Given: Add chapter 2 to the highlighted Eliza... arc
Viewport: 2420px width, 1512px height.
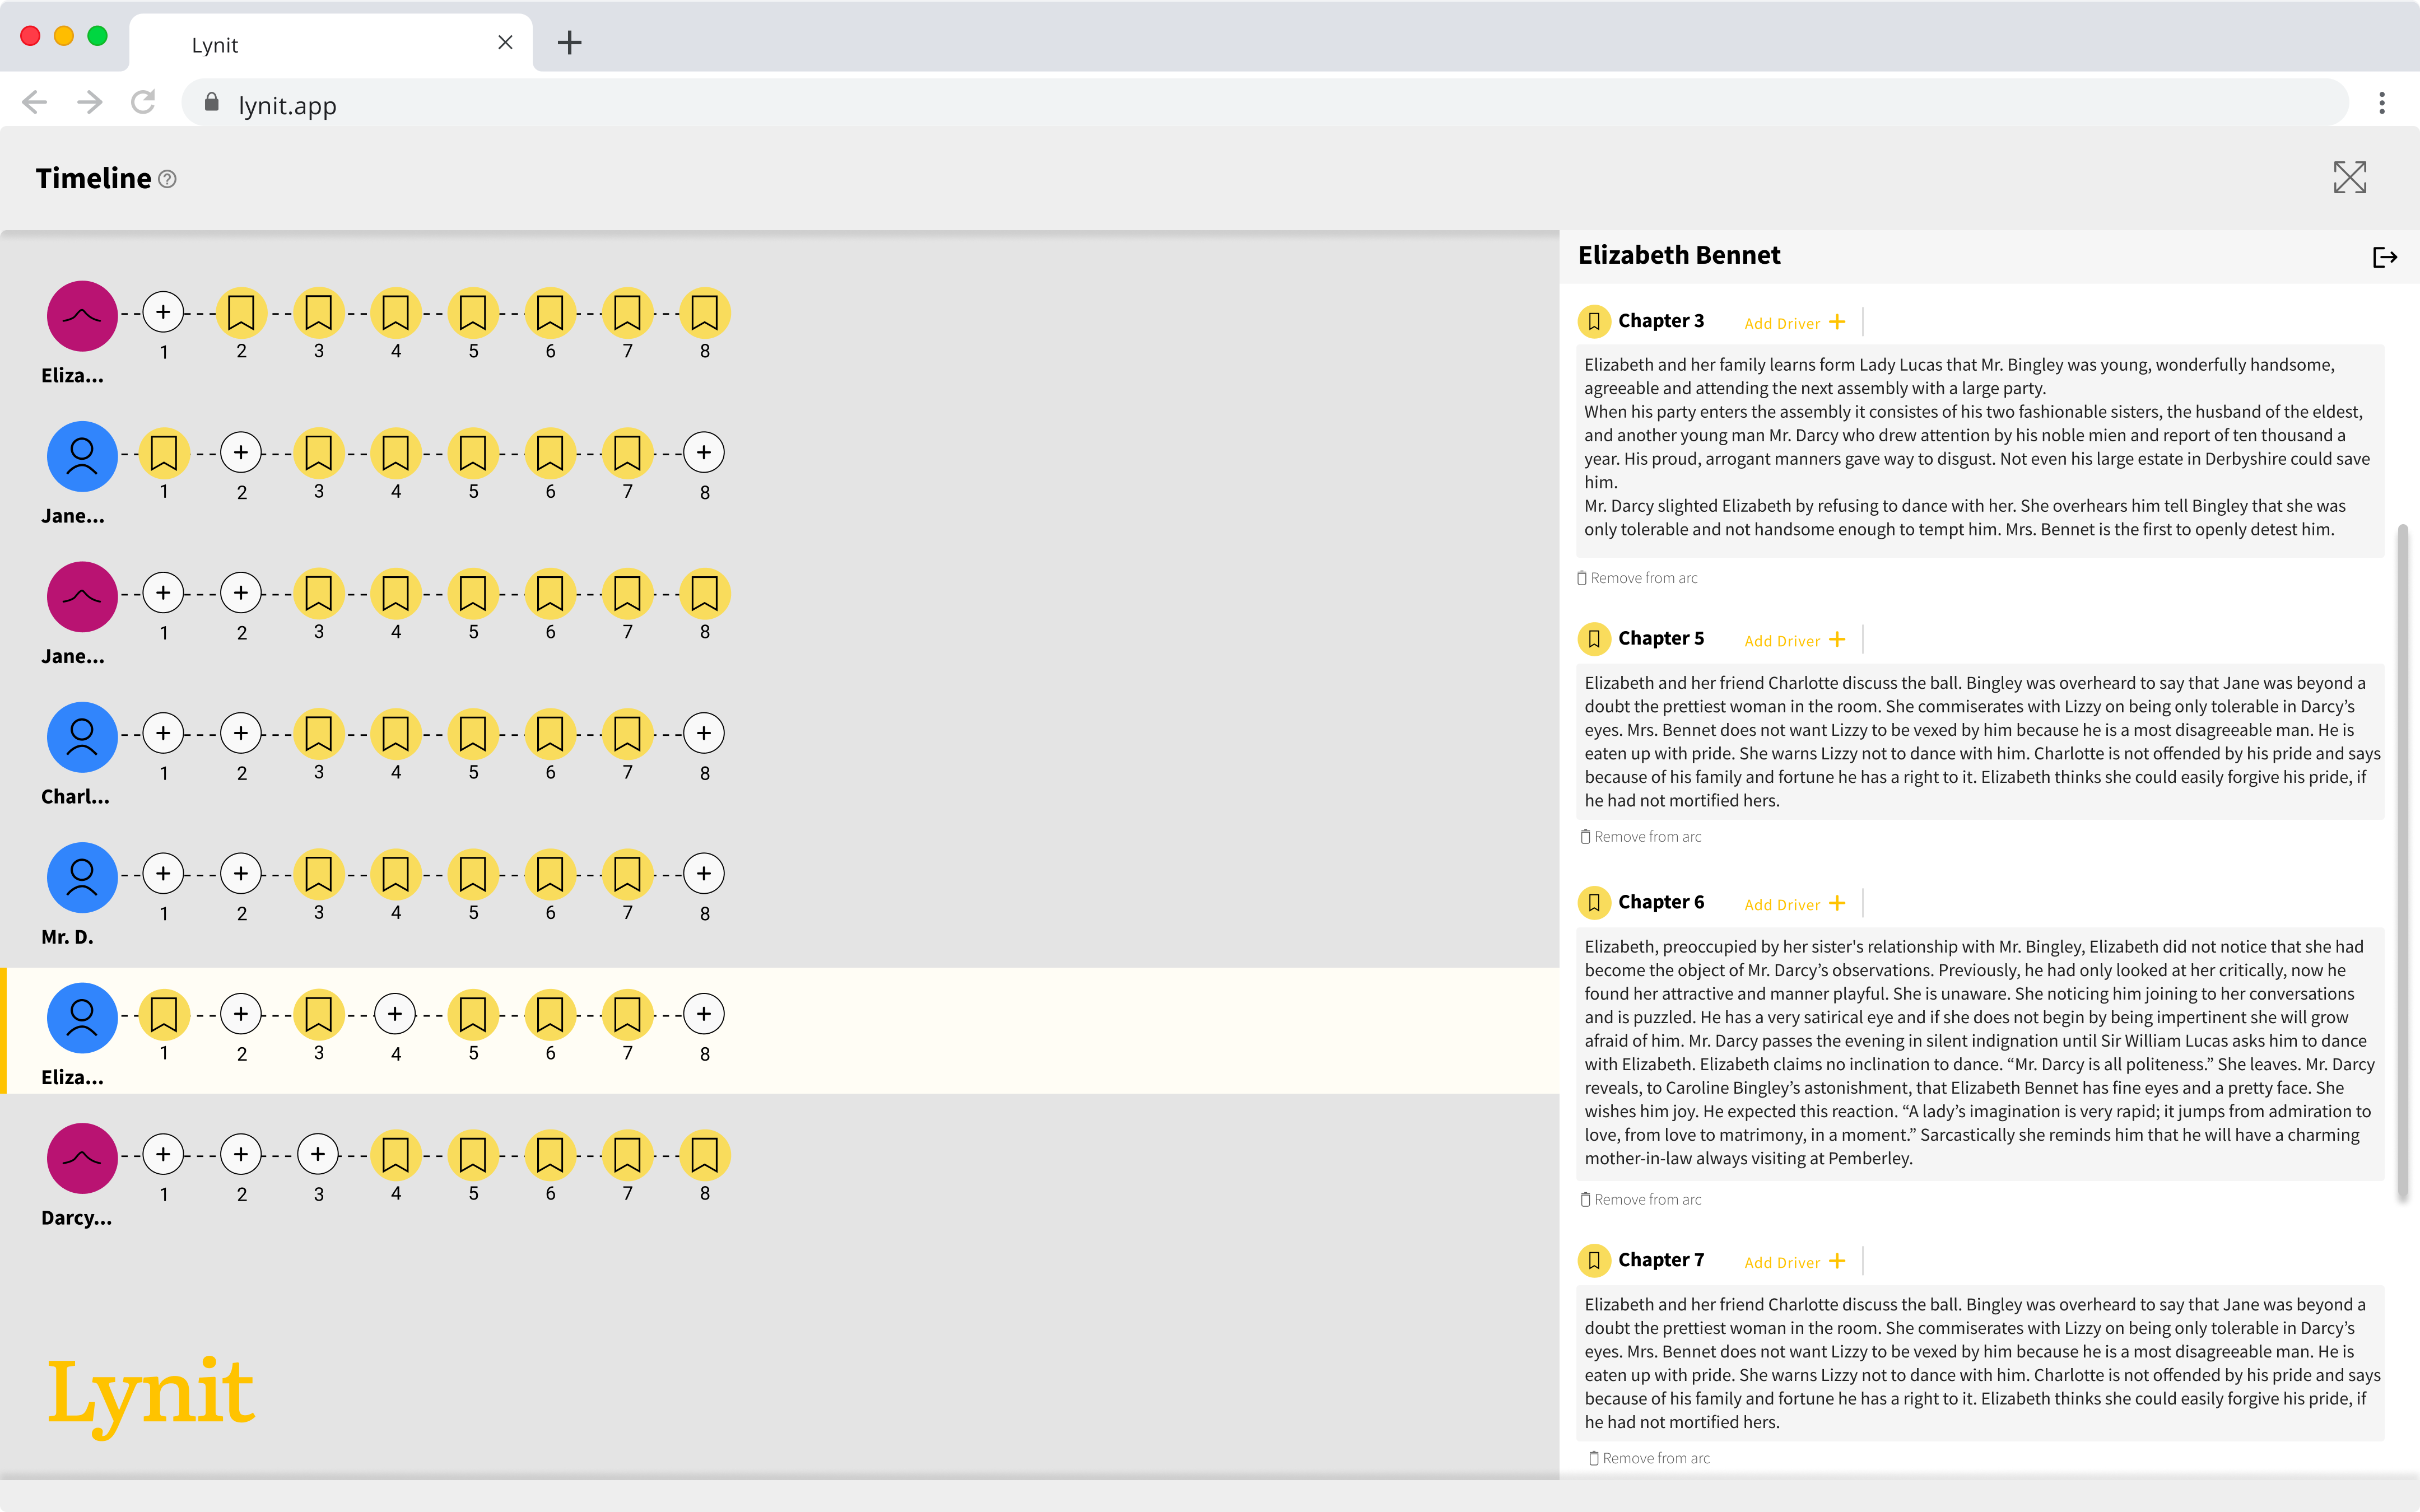Looking at the screenshot, I should coord(241,1014).
